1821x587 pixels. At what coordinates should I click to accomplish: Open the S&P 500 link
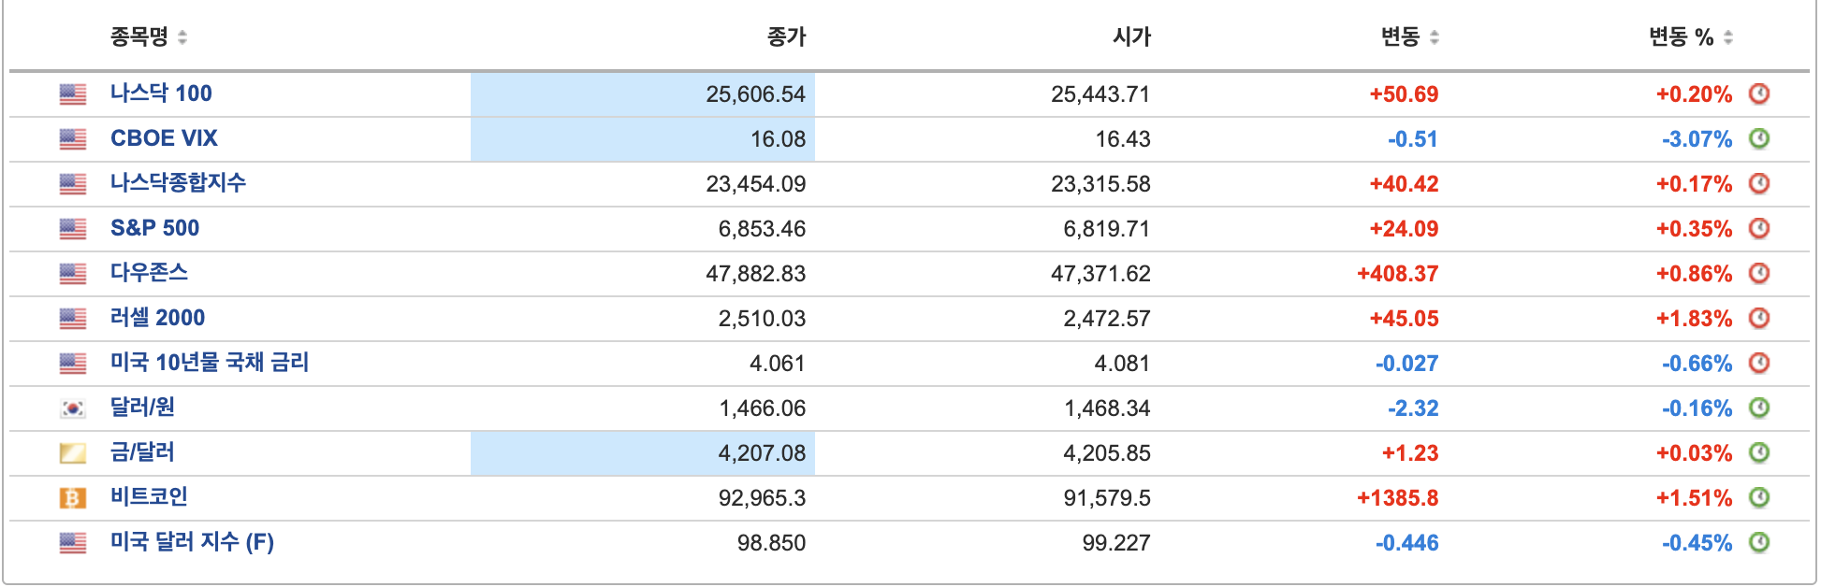pos(154,228)
